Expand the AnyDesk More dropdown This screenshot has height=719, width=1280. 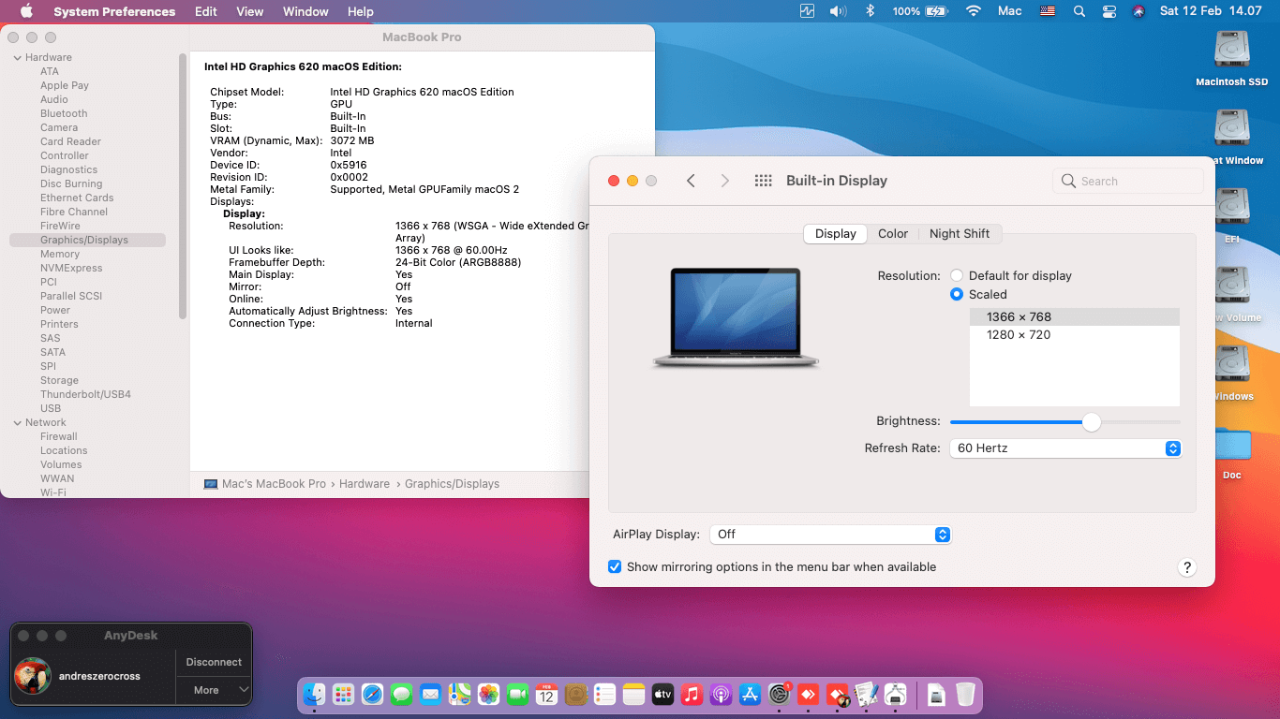(x=215, y=690)
